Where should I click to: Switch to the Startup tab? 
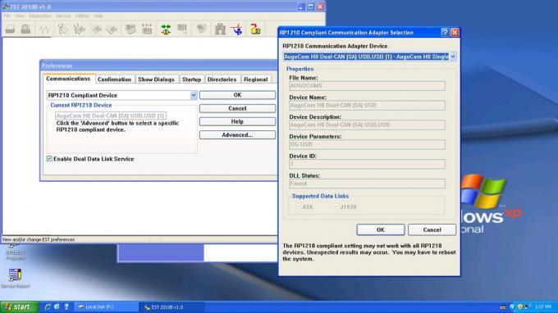coord(191,79)
